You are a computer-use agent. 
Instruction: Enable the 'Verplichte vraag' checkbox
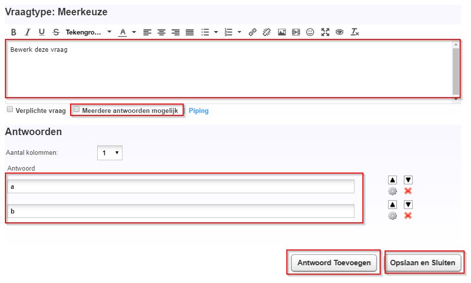point(10,110)
